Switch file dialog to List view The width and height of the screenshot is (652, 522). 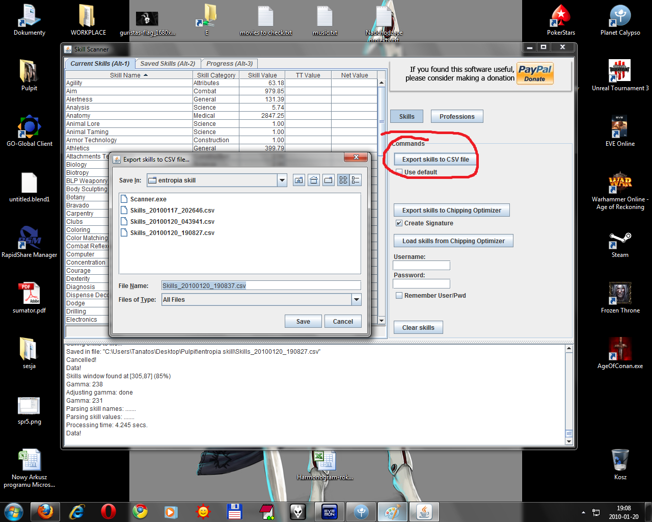[343, 180]
